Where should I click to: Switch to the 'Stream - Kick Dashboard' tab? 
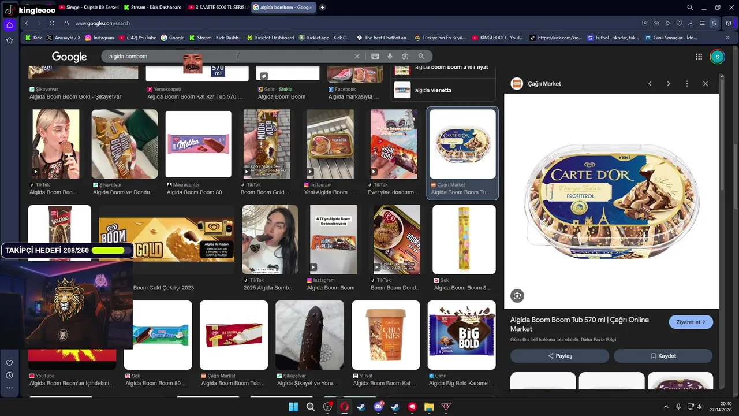tap(154, 8)
